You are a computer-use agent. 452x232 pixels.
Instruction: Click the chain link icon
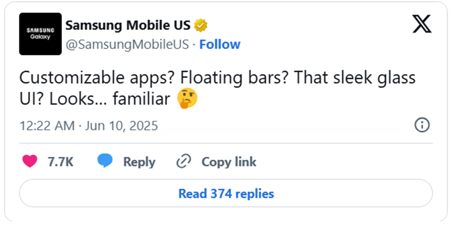184,161
